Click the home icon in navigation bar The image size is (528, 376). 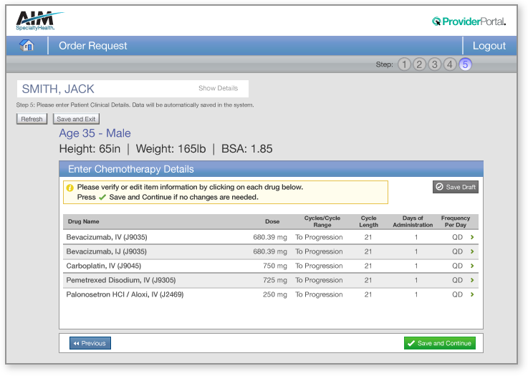coord(27,46)
